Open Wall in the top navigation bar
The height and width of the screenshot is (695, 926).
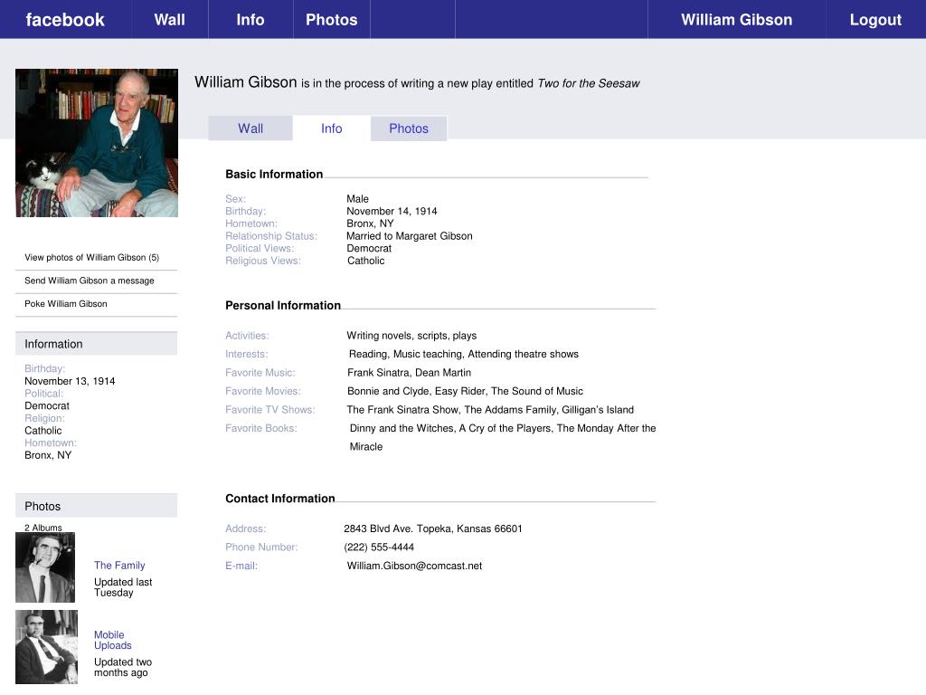tap(169, 20)
